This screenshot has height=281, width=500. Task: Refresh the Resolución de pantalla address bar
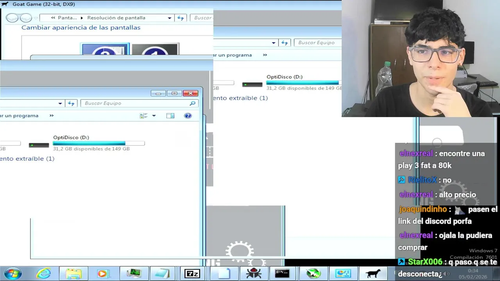tap(180, 18)
